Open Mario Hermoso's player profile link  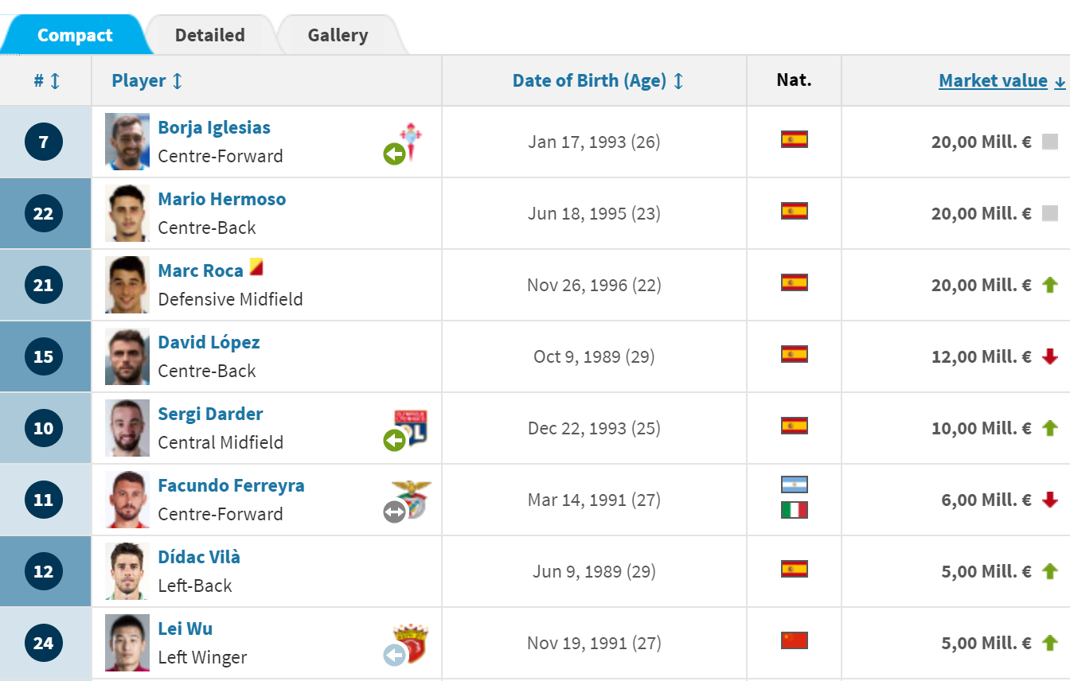(x=222, y=199)
